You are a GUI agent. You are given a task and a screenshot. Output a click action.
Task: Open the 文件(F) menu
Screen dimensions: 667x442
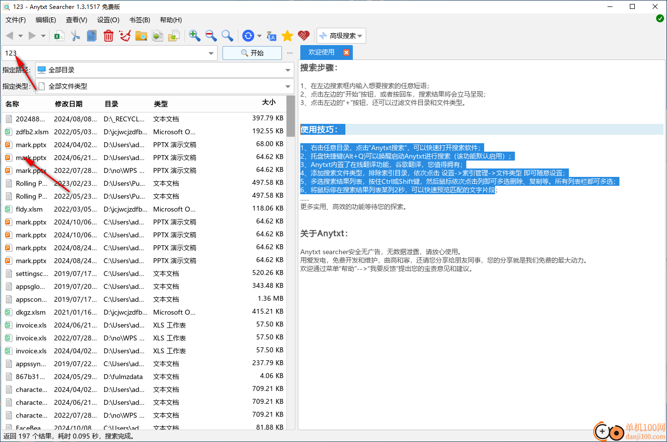16,20
